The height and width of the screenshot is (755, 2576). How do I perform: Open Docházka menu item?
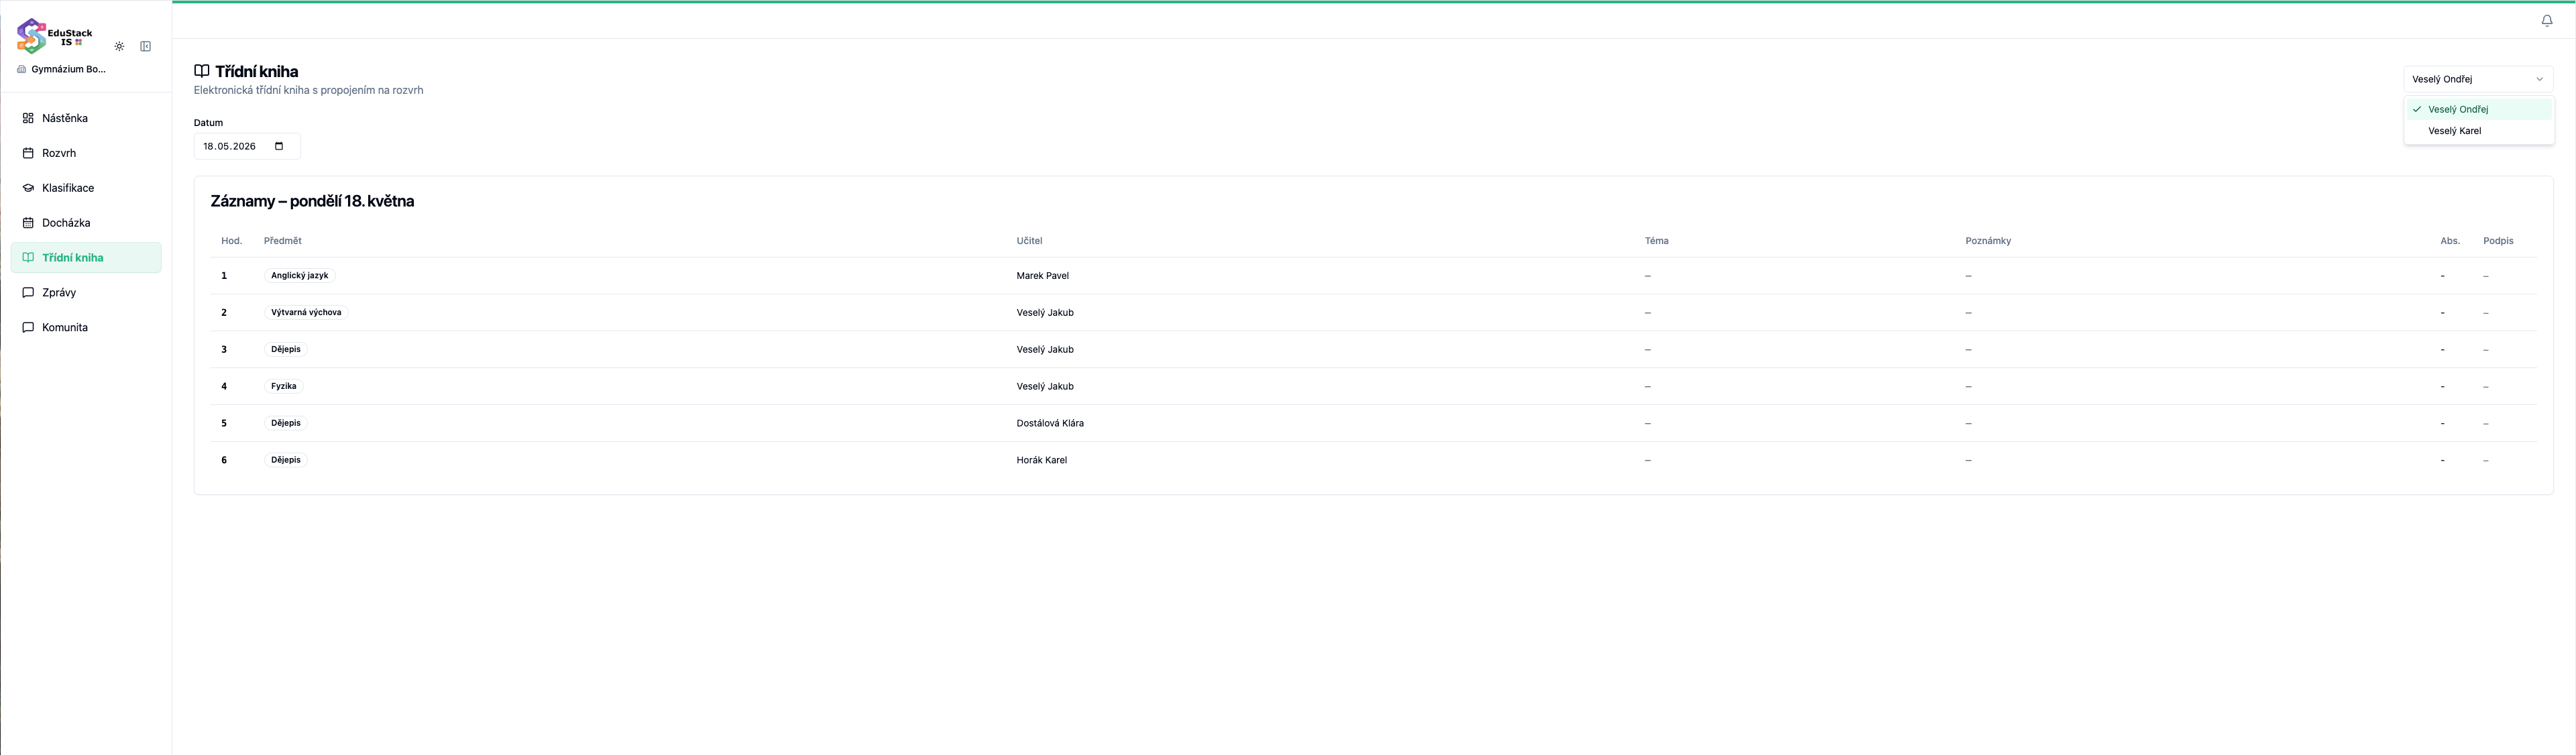[x=86, y=223]
